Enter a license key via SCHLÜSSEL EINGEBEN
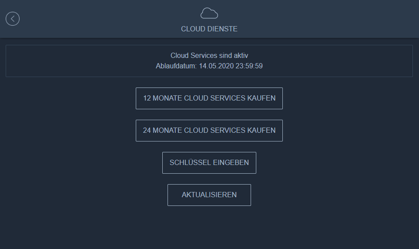This screenshot has height=249, width=419. (x=209, y=163)
